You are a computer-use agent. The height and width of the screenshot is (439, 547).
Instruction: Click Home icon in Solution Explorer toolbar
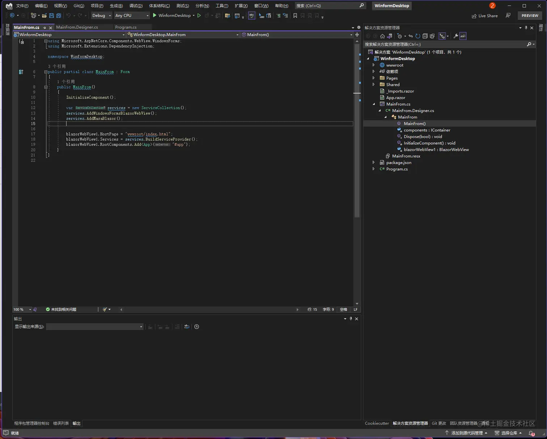pos(382,36)
